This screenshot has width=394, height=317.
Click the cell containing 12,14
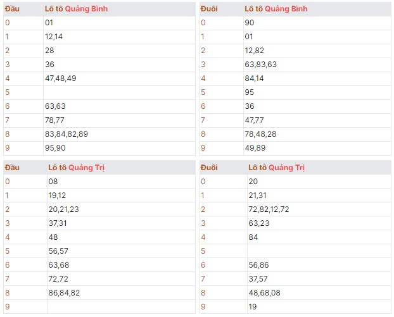[x=54, y=37]
